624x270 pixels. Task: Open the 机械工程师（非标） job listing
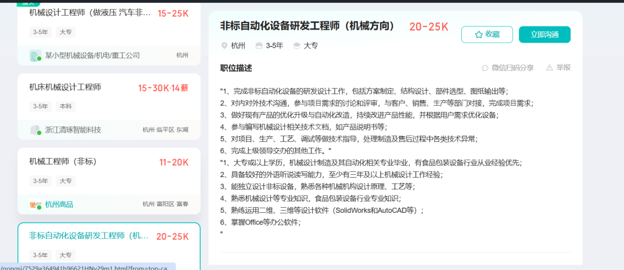click(x=62, y=162)
